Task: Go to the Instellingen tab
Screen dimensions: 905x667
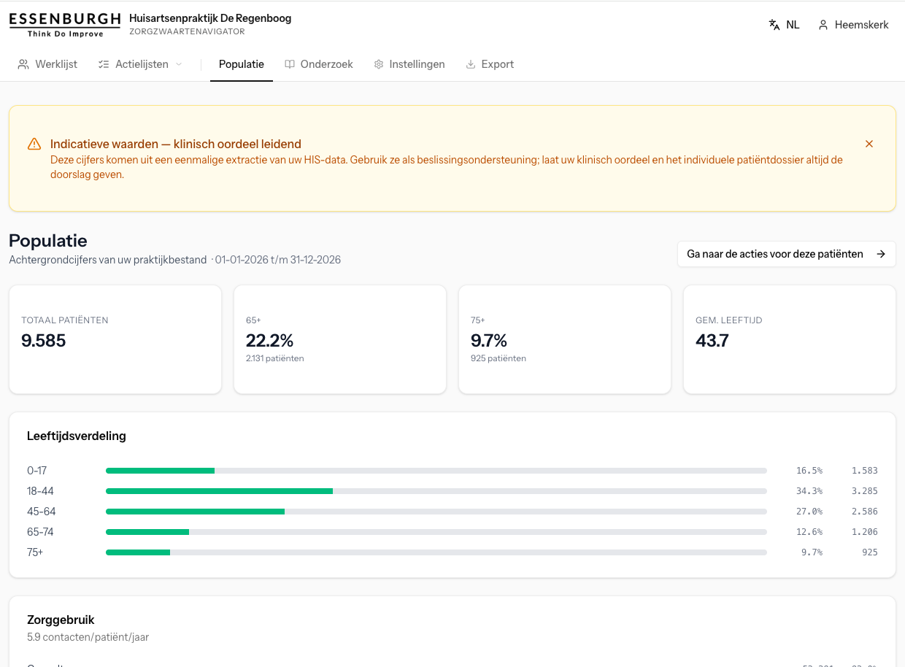Action: point(409,64)
